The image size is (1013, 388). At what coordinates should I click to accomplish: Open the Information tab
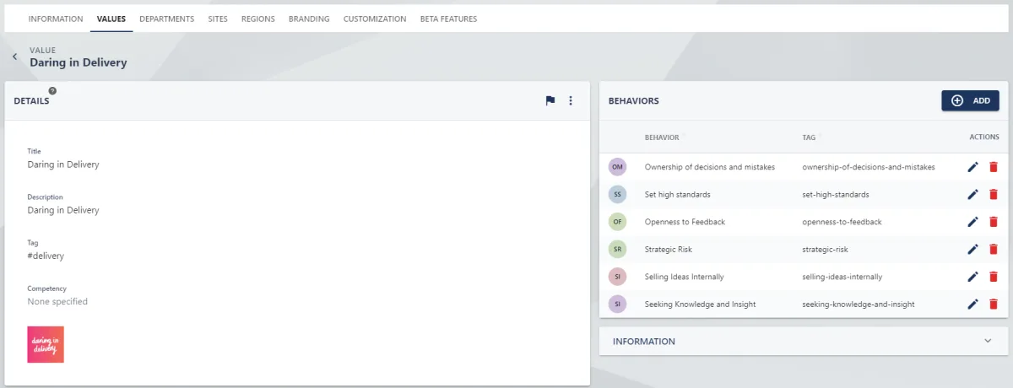pos(56,19)
